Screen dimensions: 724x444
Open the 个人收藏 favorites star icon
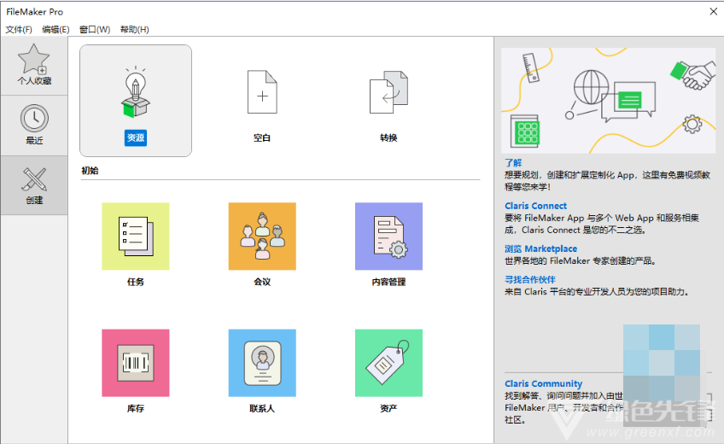click(33, 59)
